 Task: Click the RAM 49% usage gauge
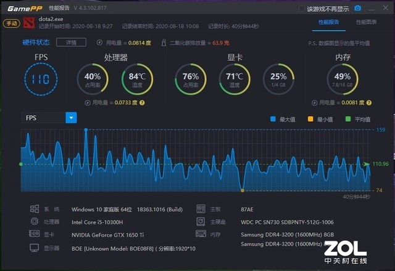(x=343, y=79)
